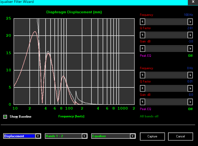Close the Equaliser Filter Wizard window
The height and width of the screenshot is (146, 198).
[193, 2]
